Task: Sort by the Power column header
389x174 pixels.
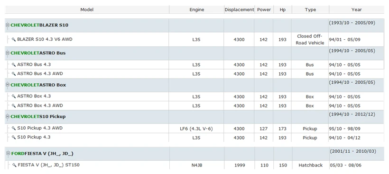Action: [264, 9]
